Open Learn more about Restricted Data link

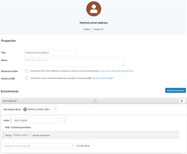coord(117,71)
